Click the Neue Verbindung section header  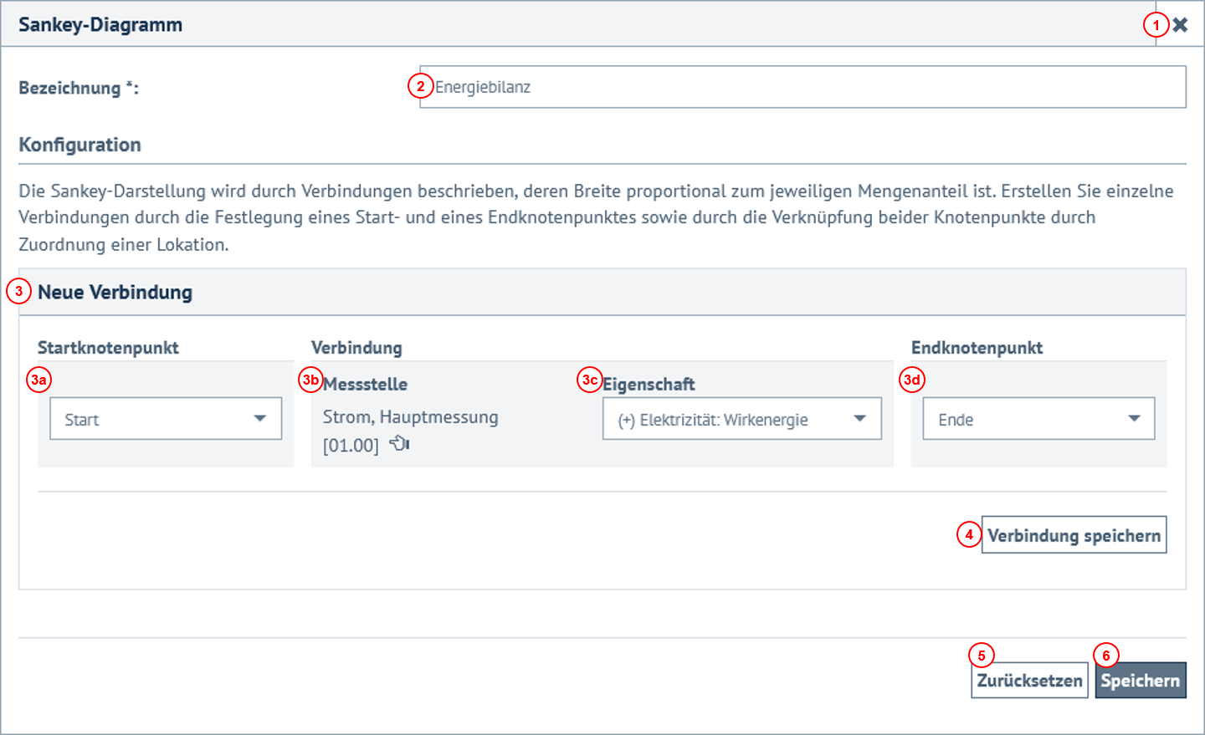pyautogui.click(x=115, y=292)
